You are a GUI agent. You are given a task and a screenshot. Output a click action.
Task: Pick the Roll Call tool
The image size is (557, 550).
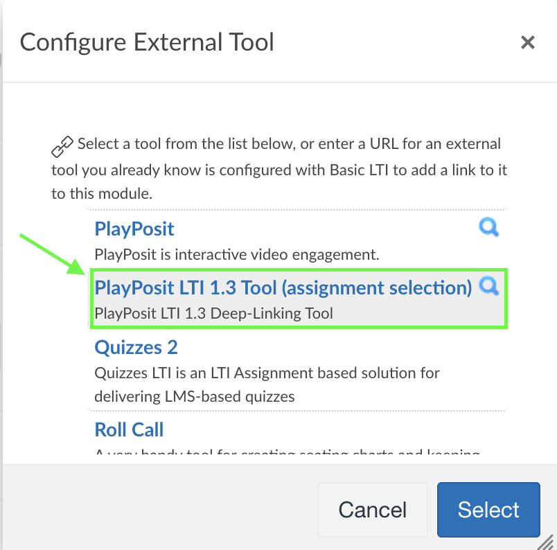click(129, 429)
